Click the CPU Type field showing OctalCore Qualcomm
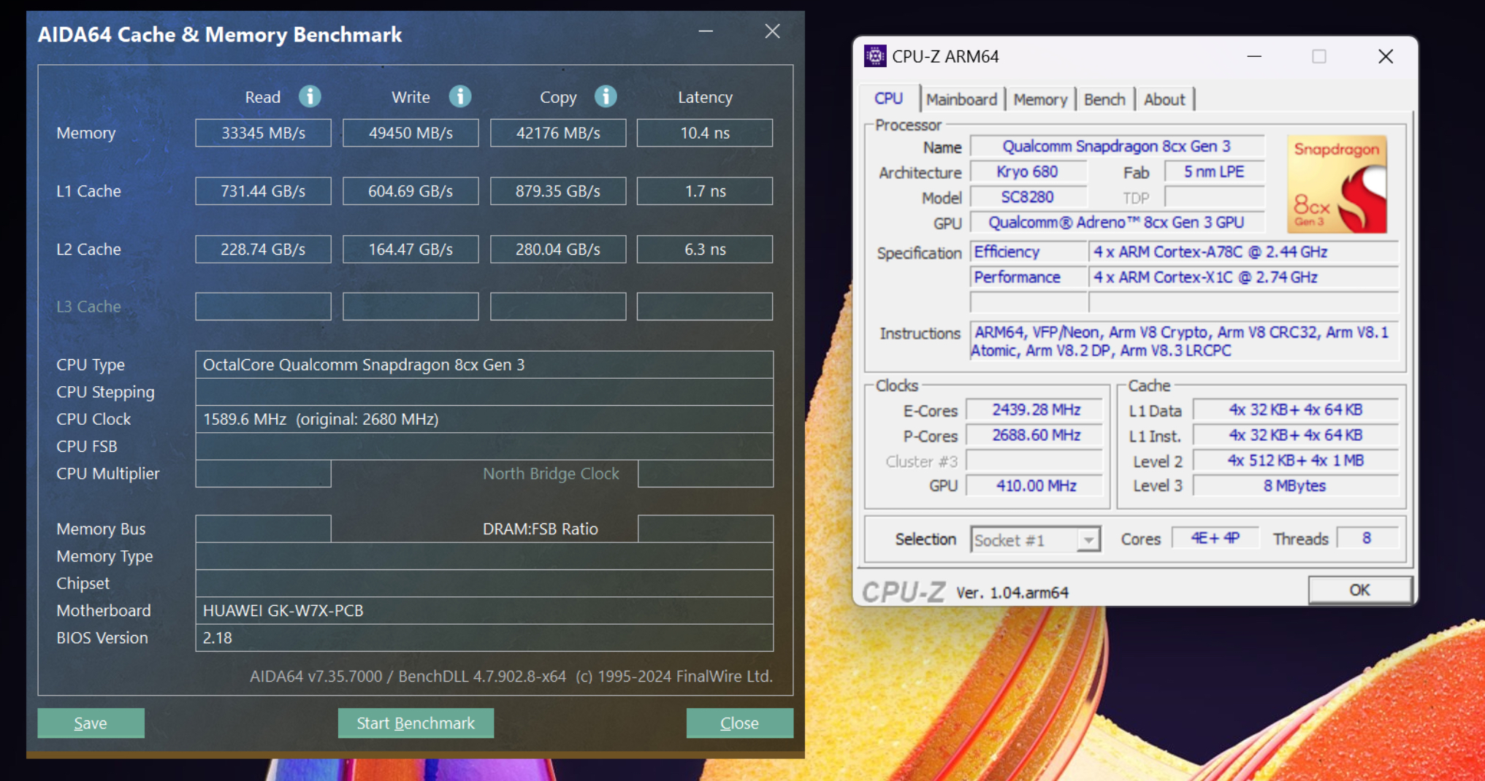Screen dimensions: 1485x781 coord(484,365)
